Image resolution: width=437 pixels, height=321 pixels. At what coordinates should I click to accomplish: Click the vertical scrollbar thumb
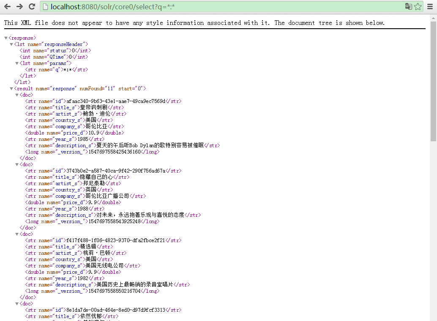click(433, 80)
